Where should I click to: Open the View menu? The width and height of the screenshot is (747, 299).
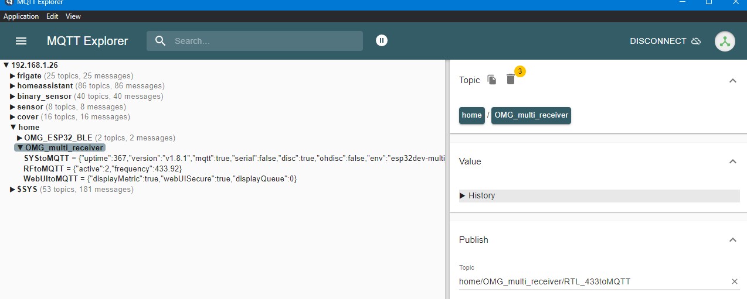[73, 16]
